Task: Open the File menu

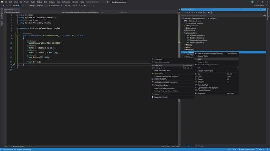Action: 6,2
